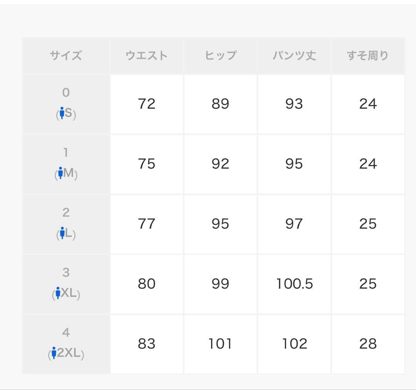Click the hip value 101 cell
Screen dimensions: 416x390
(220, 344)
